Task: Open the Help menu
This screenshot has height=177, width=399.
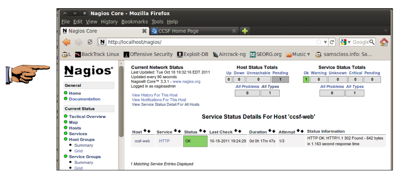Action: (x=172, y=22)
